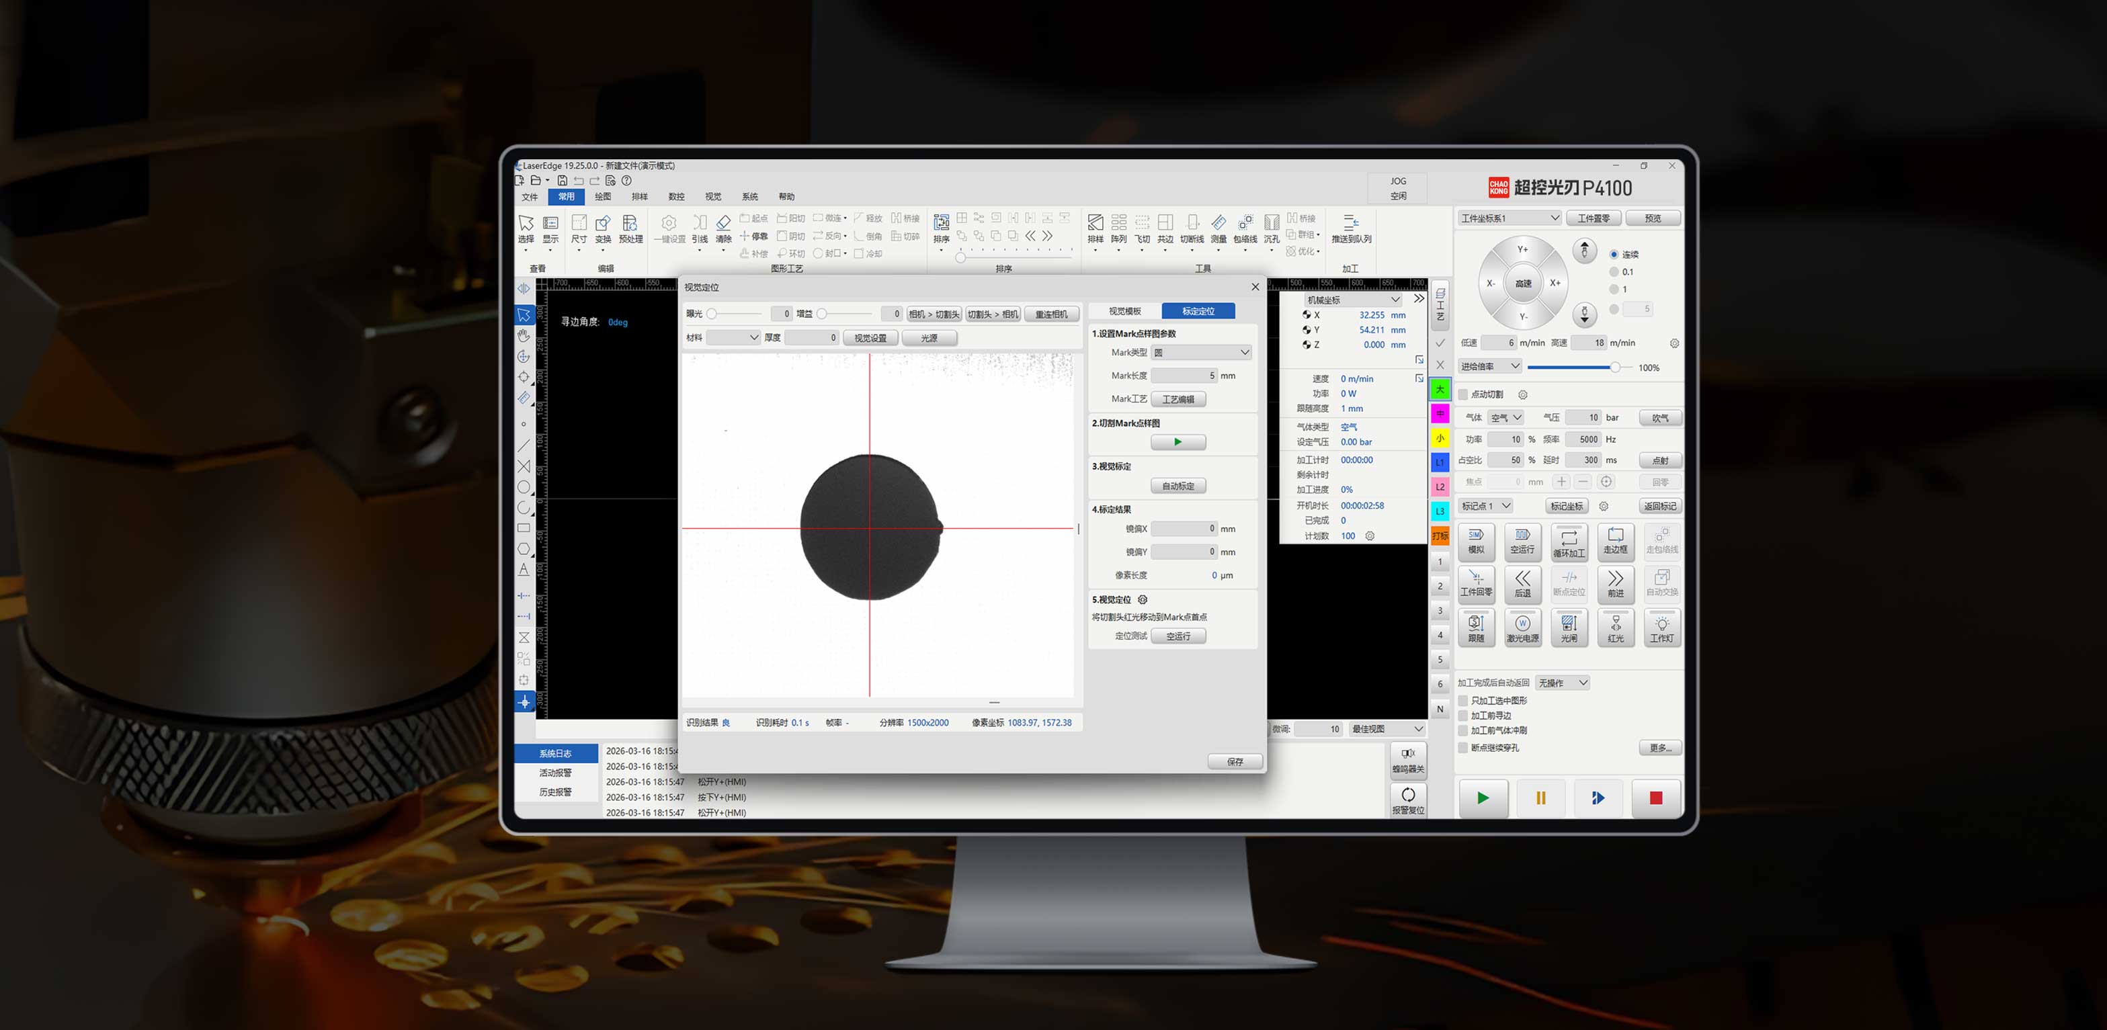This screenshot has height=1030, width=2107.
Task: Click the 自动标定 button
Action: [x=1178, y=486]
